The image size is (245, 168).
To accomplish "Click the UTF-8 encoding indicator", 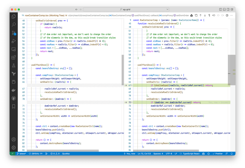I will click(169, 154).
